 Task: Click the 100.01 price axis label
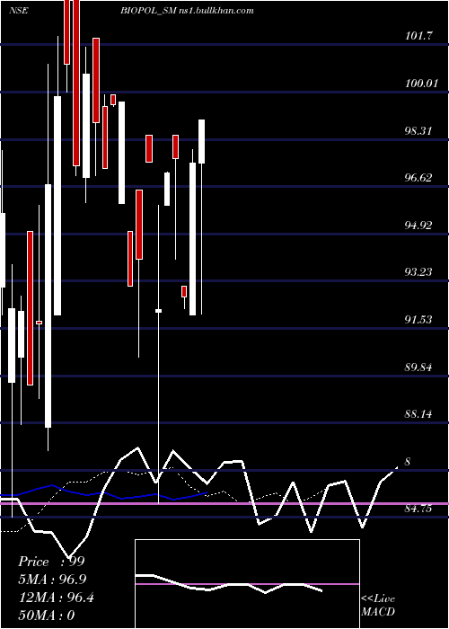click(x=421, y=83)
